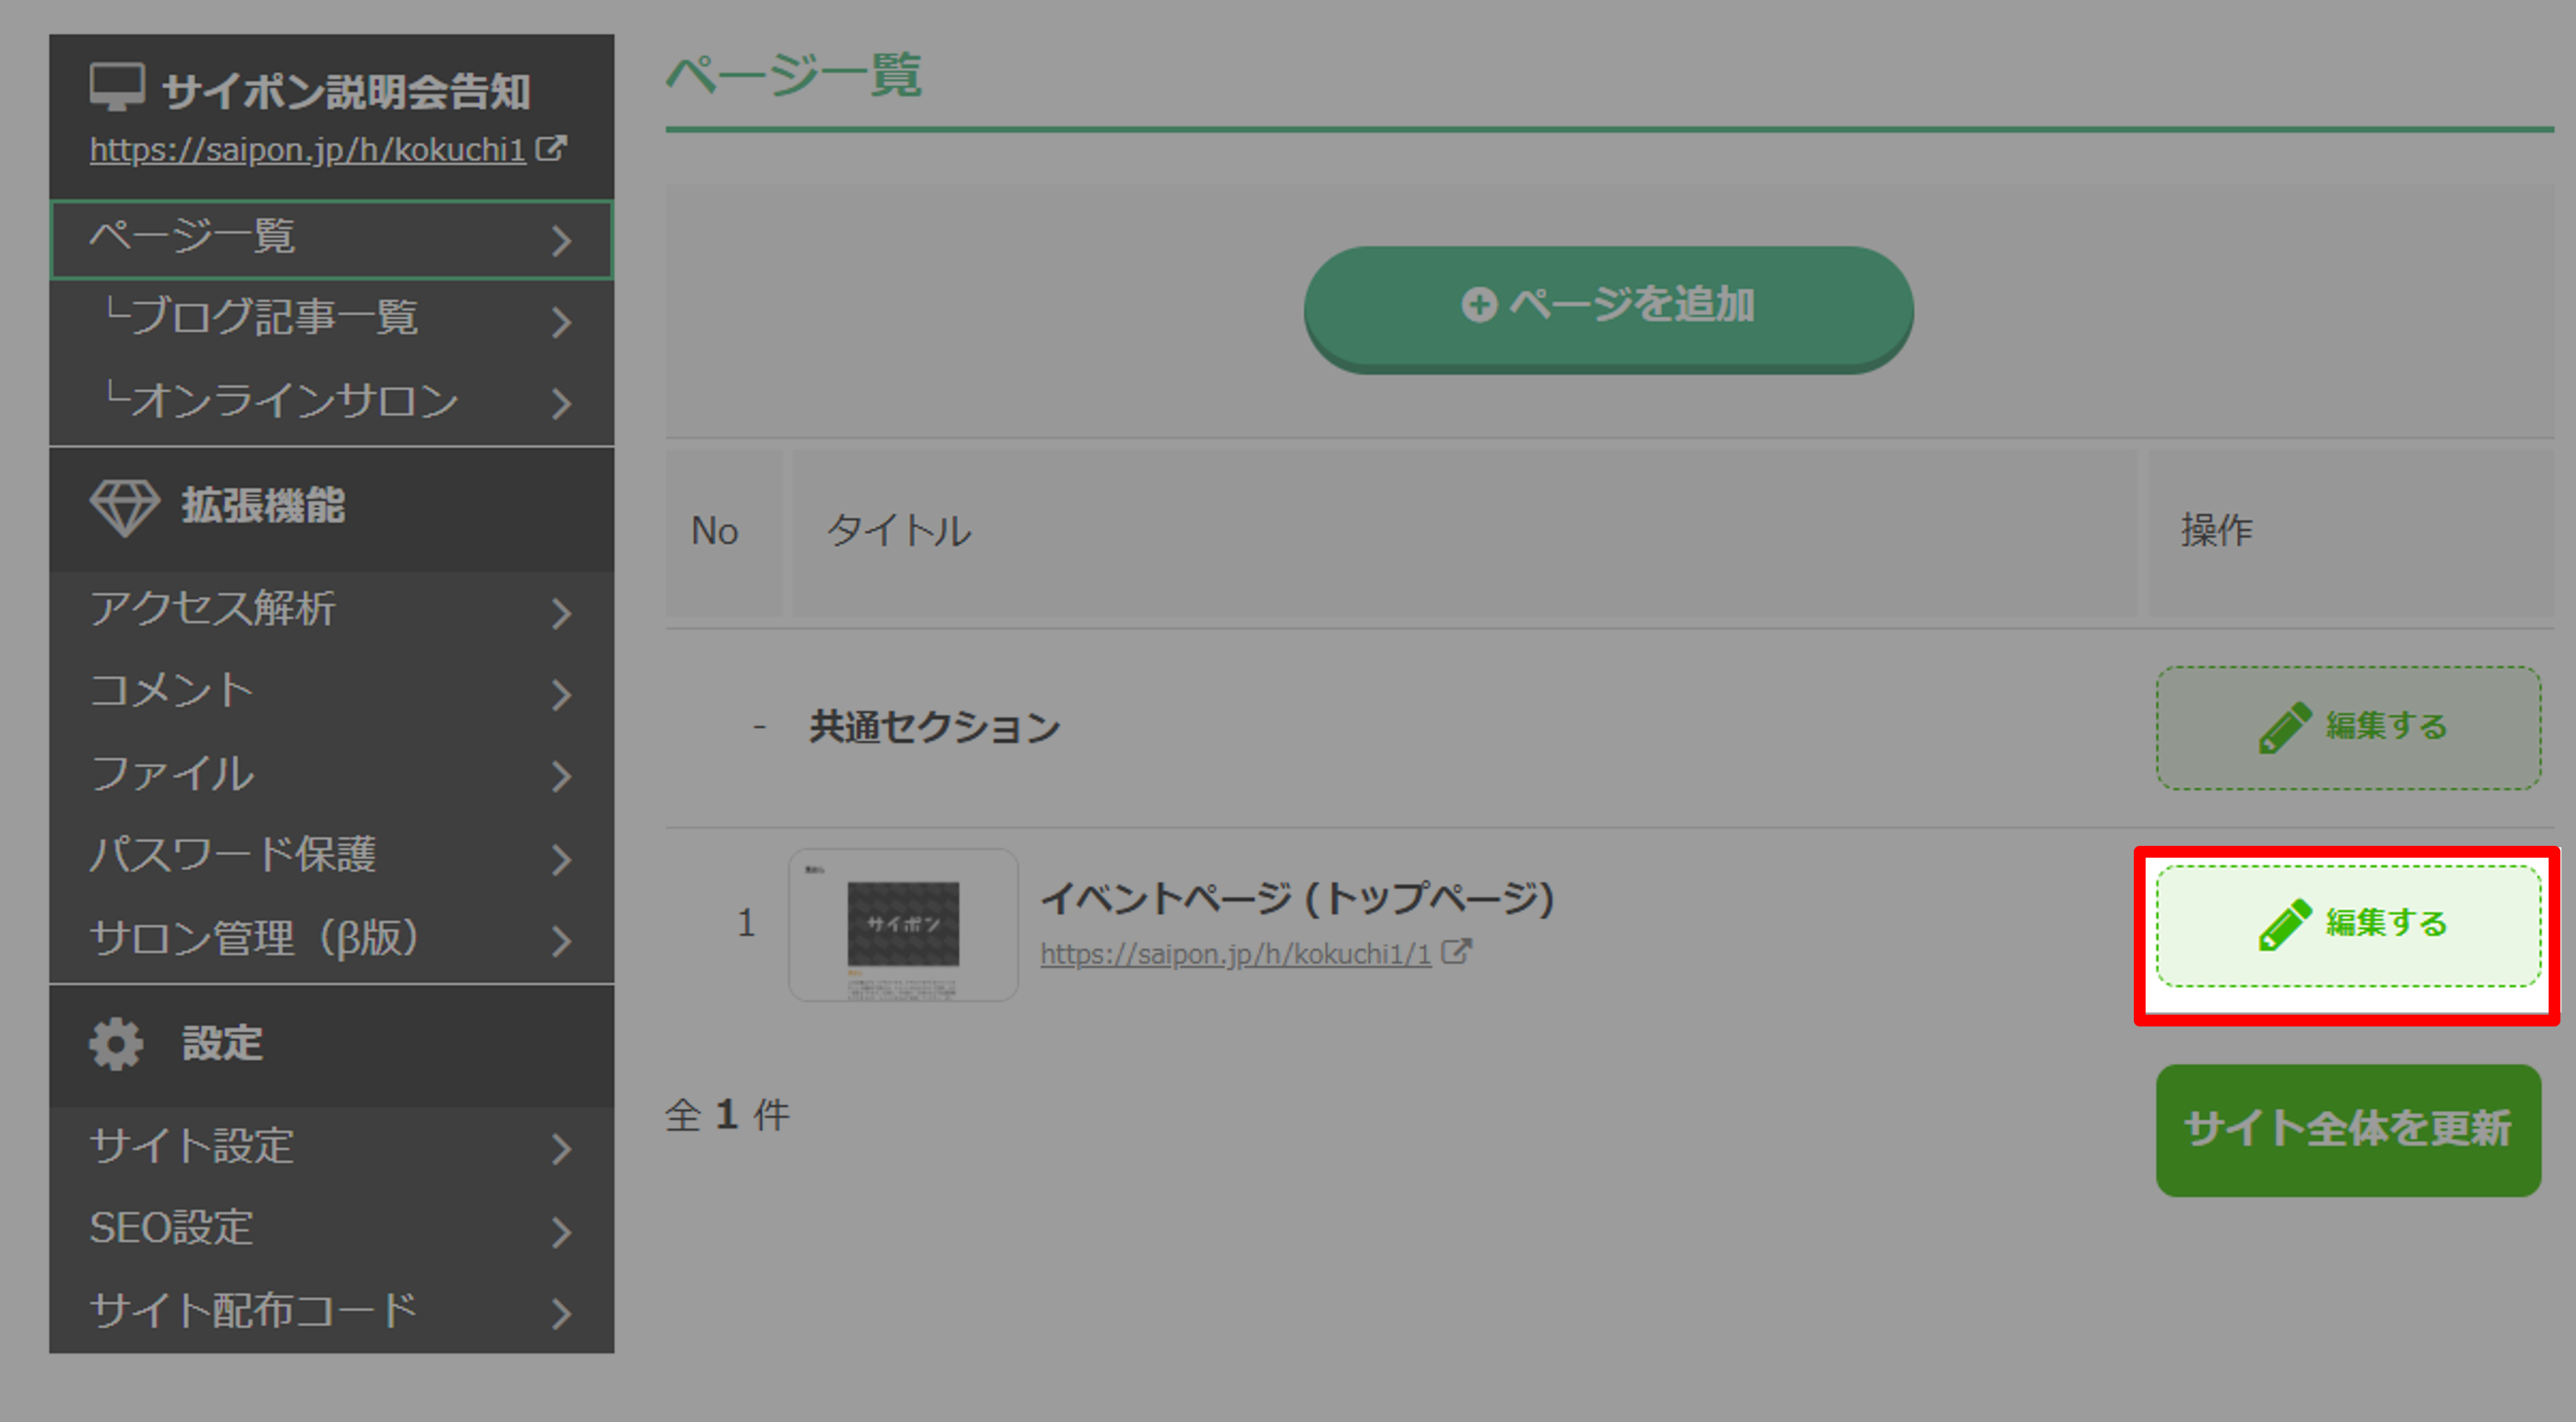Click external link icon after kokuchi1/1 URL

1456,952
